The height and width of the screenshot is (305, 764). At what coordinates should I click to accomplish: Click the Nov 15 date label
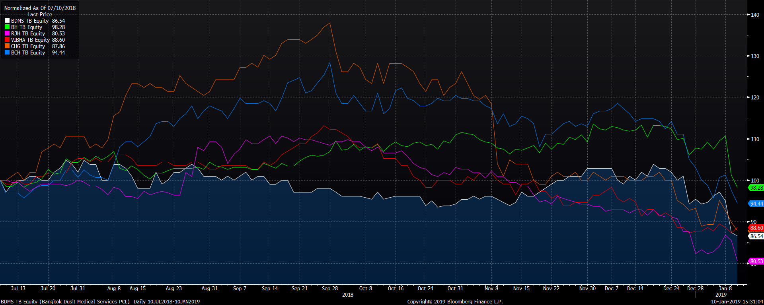(521, 288)
